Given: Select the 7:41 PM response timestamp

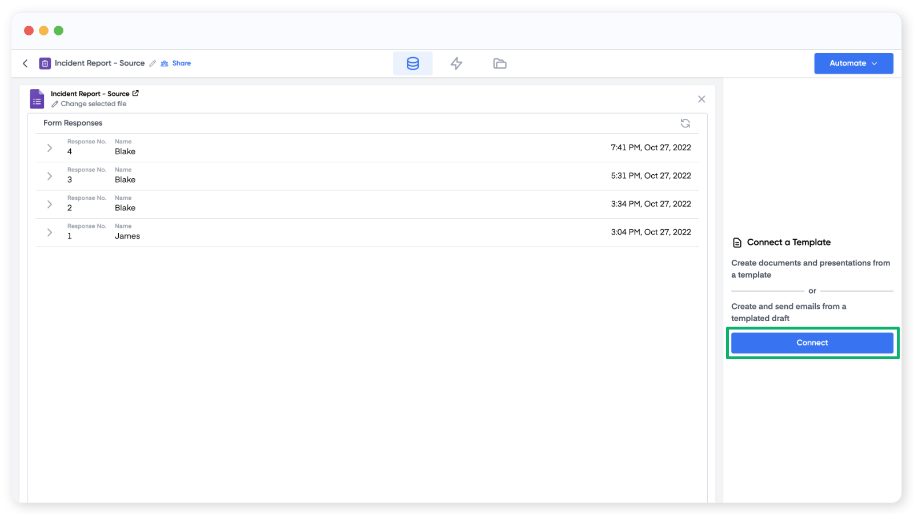Looking at the screenshot, I should pos(651,147).
